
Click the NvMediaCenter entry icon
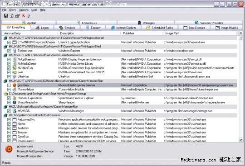click(15, 64)
